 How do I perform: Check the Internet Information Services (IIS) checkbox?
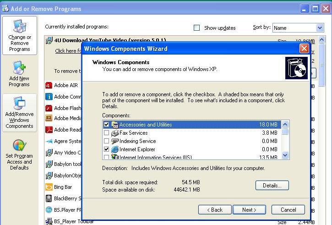coord(107,157)
